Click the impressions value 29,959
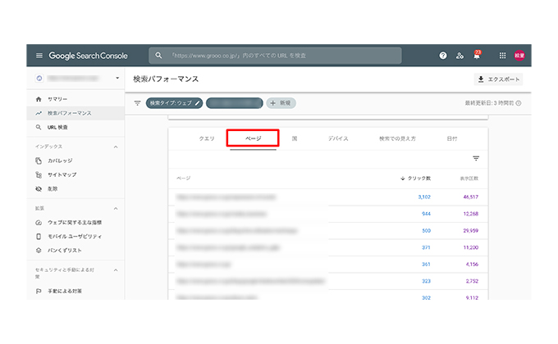 coord(470,231)
